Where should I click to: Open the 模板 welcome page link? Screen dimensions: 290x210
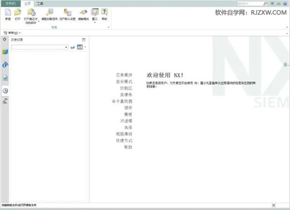point(128,114)
